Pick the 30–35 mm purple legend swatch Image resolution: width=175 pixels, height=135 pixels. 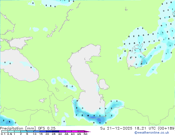pos(62,131)
